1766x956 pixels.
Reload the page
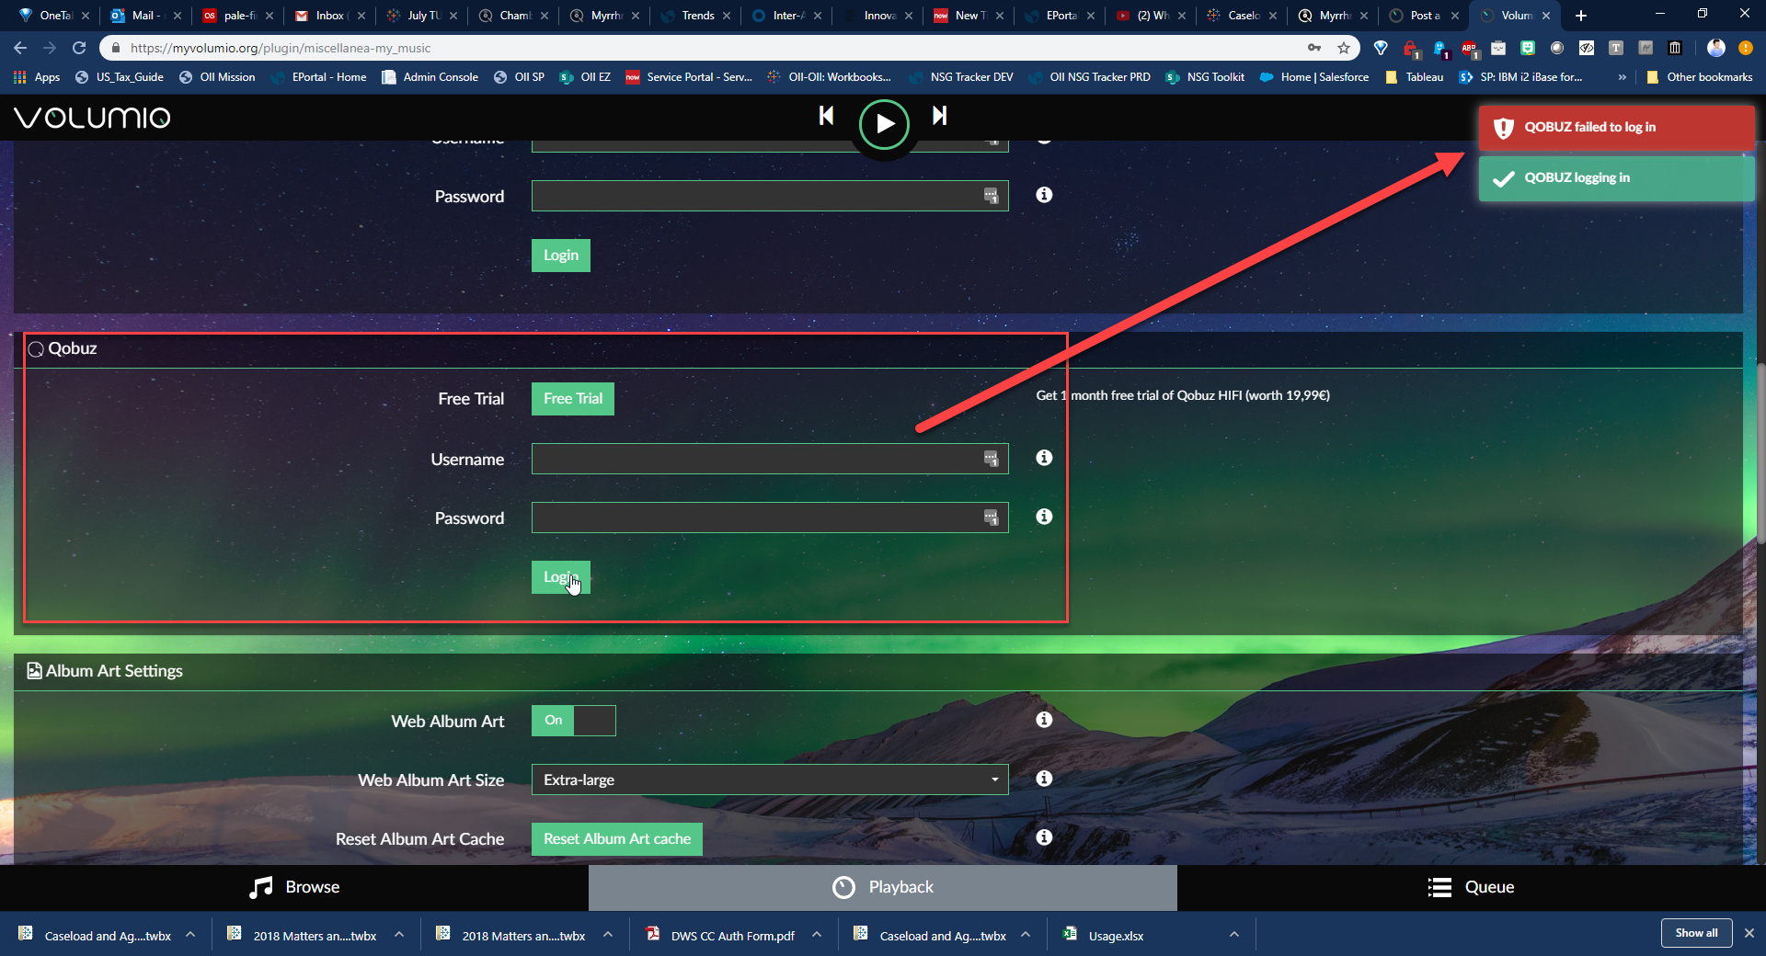tap(79, 48)
